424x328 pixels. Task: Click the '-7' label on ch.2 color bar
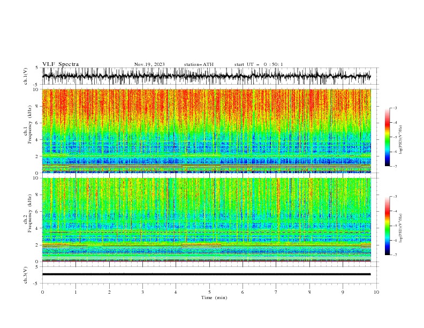pos(395,255)
